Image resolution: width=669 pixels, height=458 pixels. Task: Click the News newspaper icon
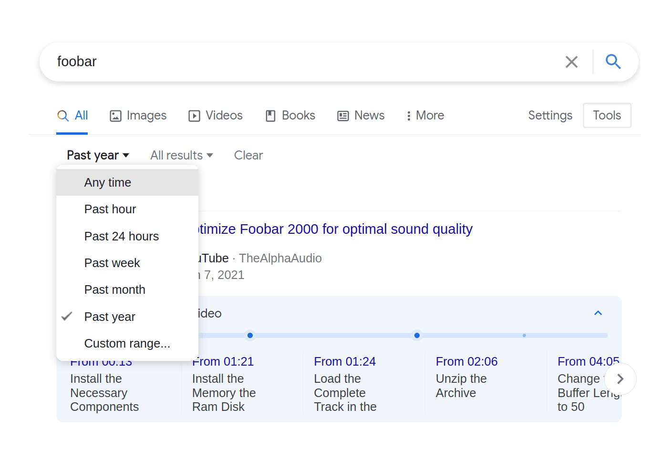342,115
